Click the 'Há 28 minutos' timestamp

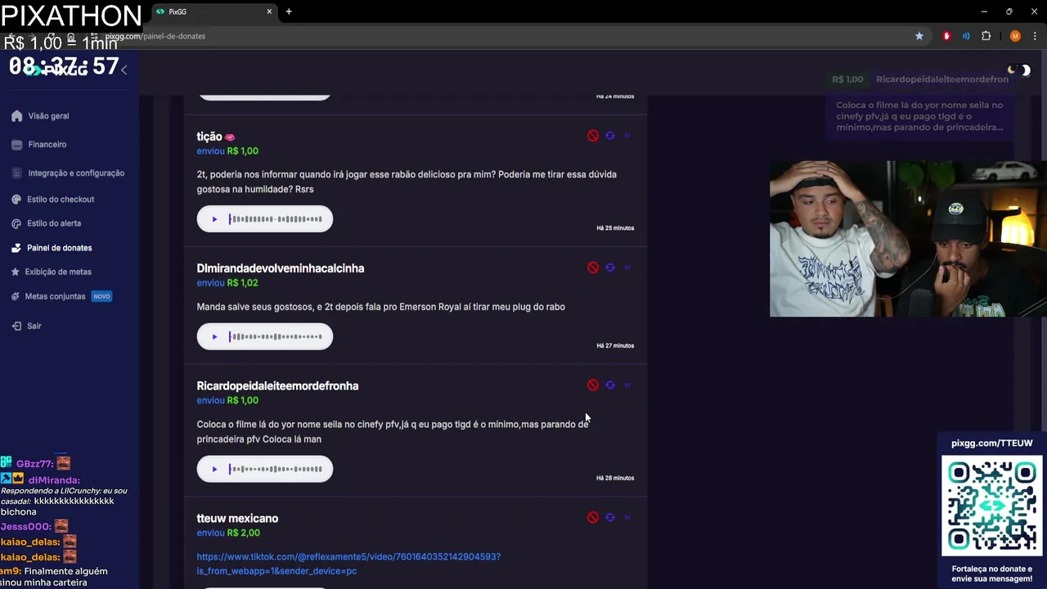coord(615,479)
